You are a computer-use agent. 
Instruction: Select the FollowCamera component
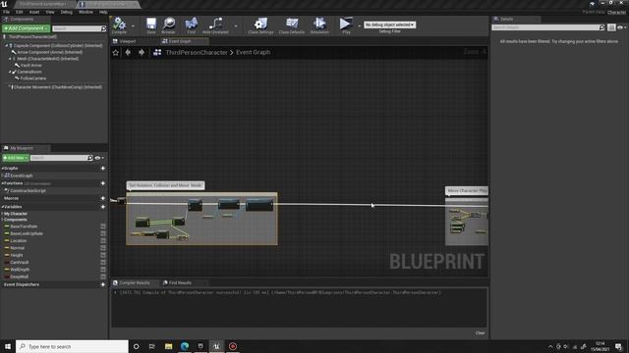point(32,78)
